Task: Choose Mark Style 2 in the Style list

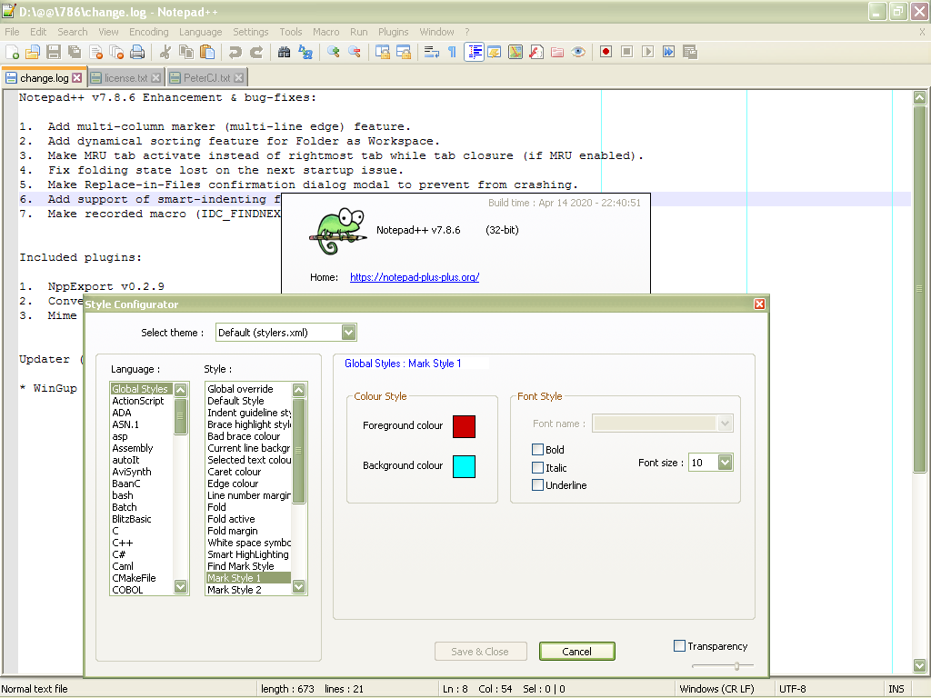Action: coord(249,590)
